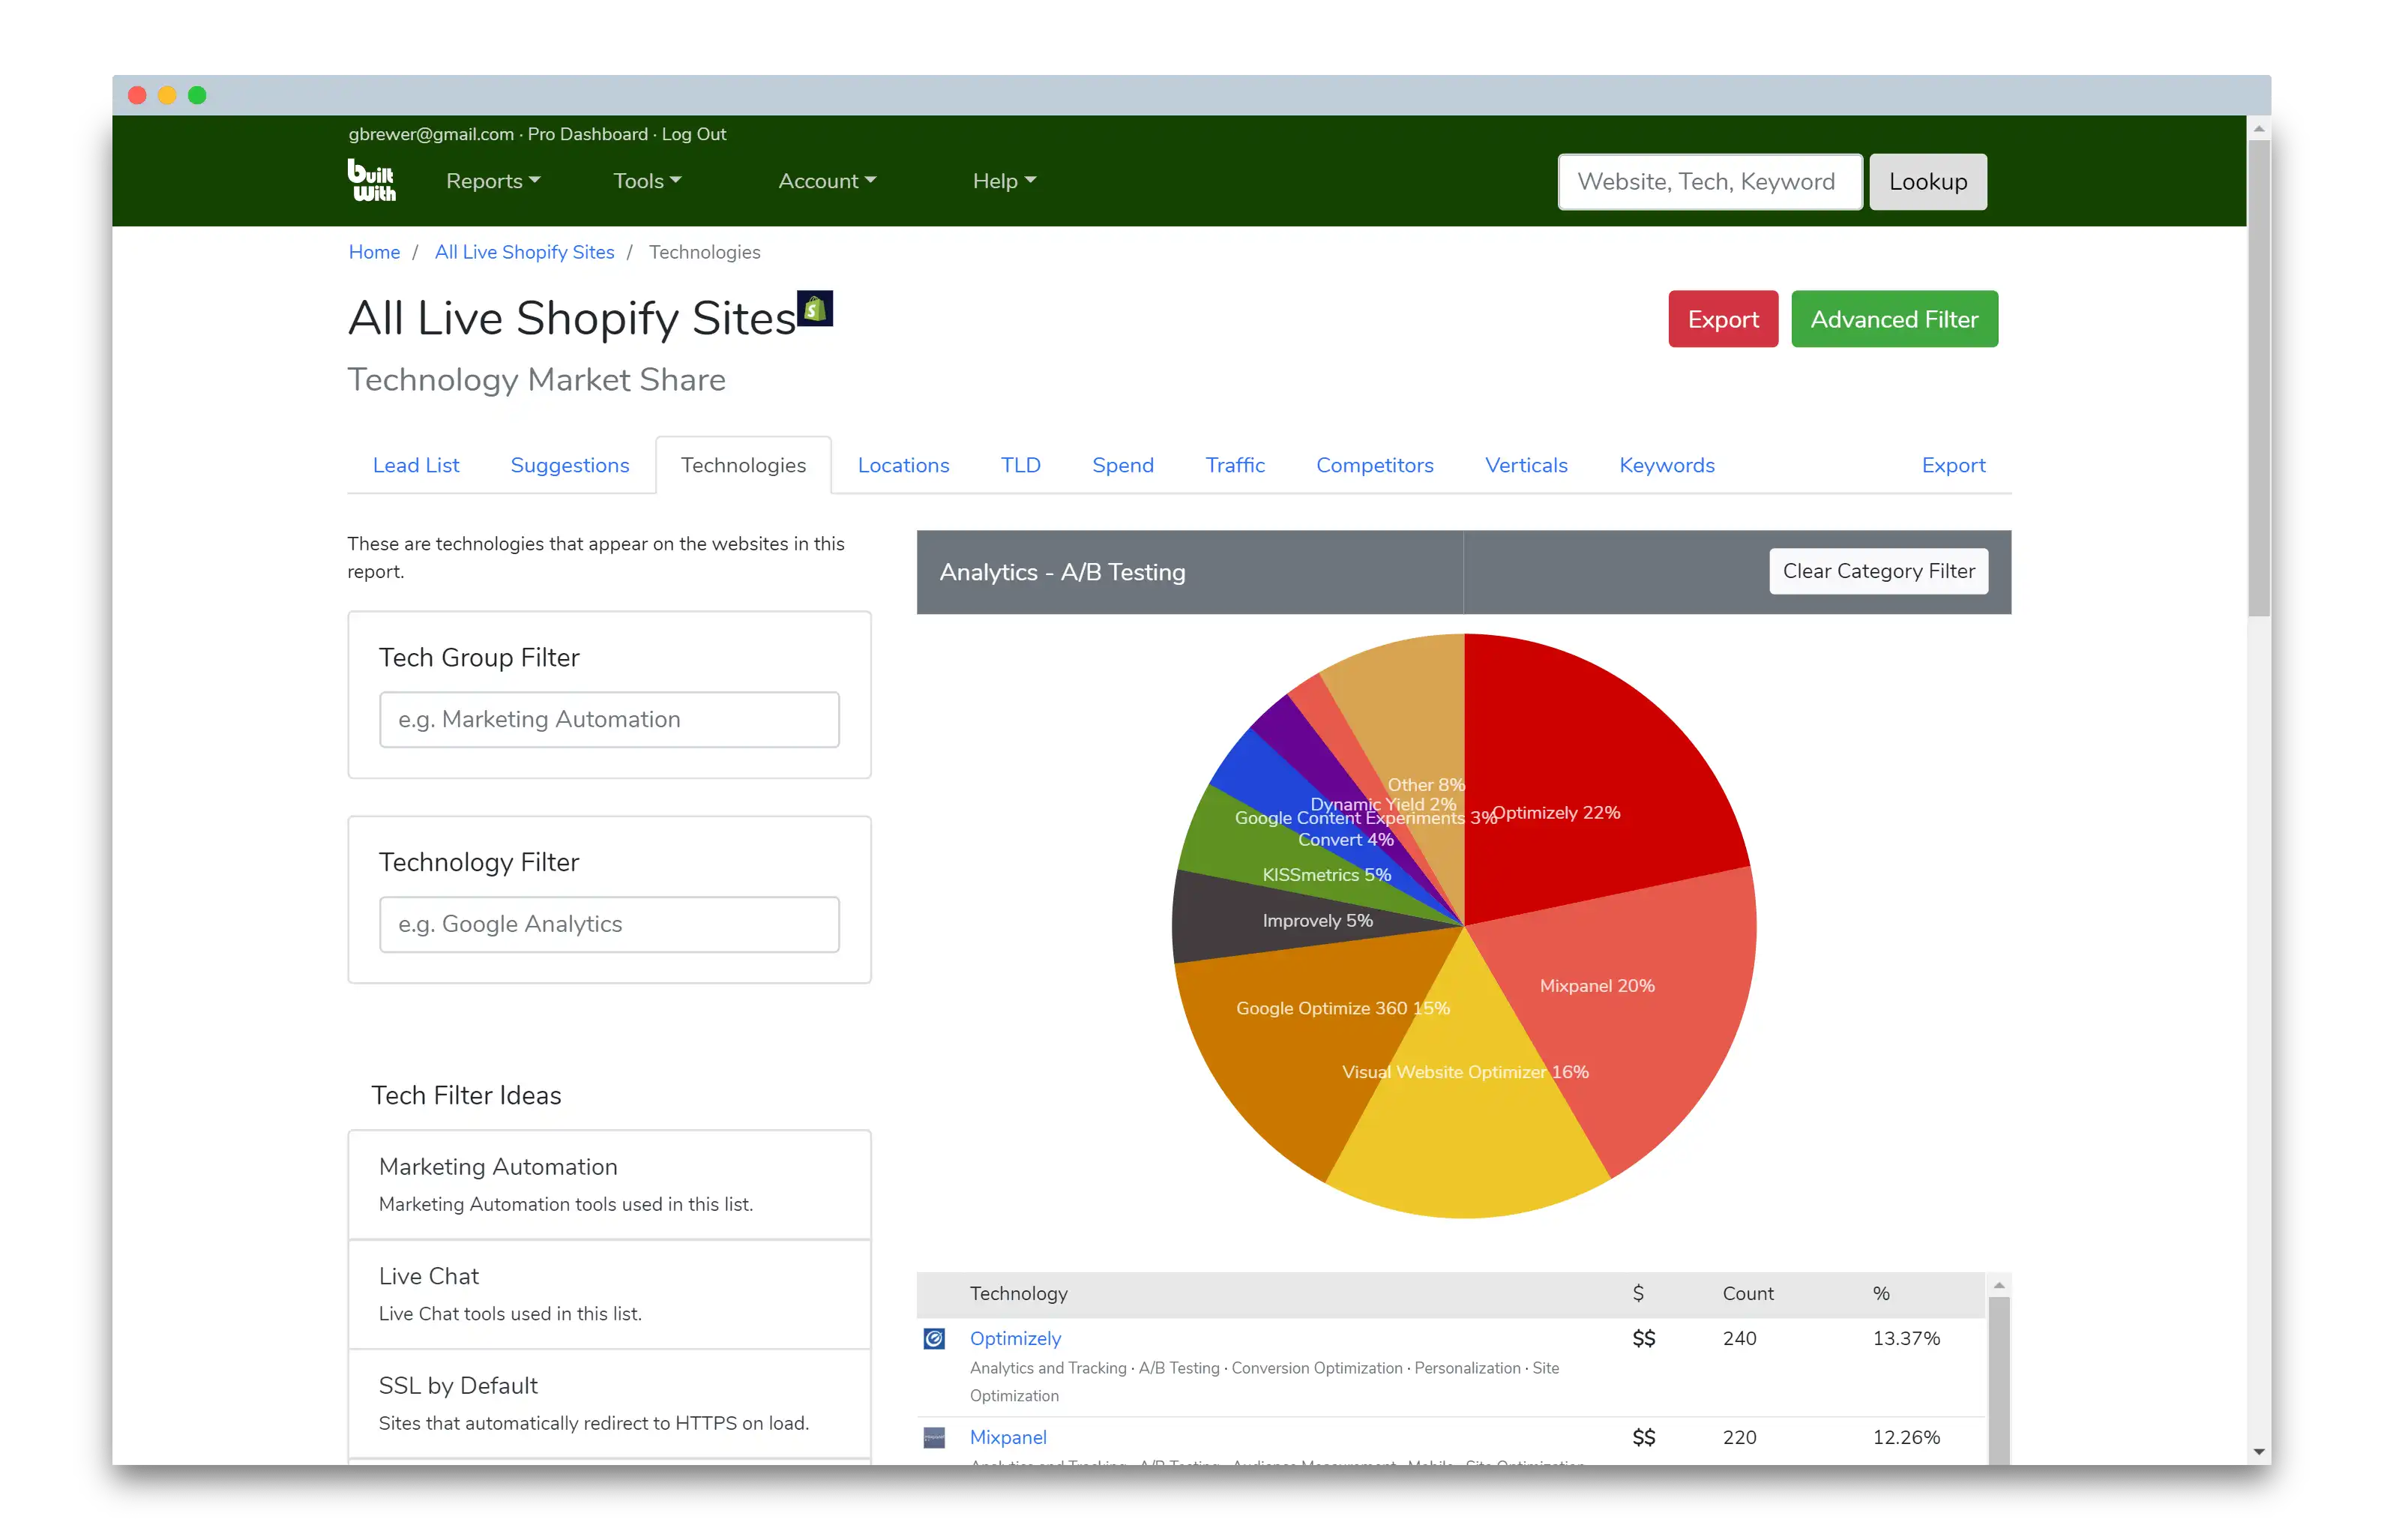Select the Technologies tab

coord(743,465)
